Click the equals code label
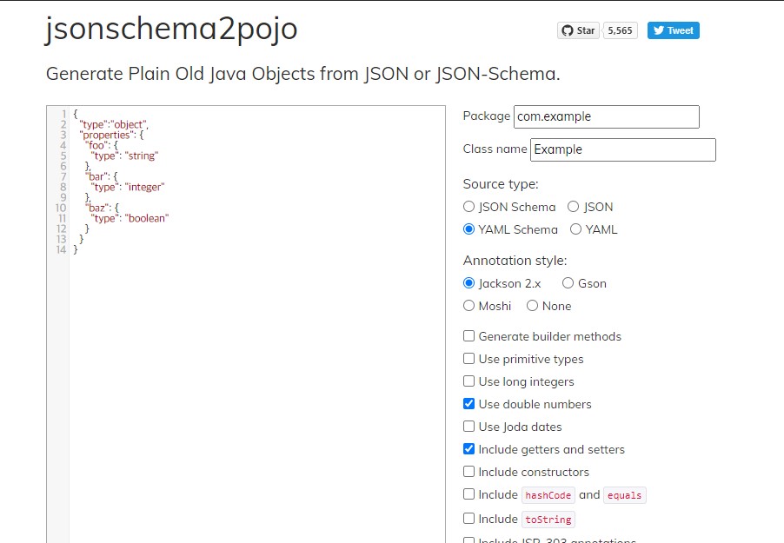 624,495
